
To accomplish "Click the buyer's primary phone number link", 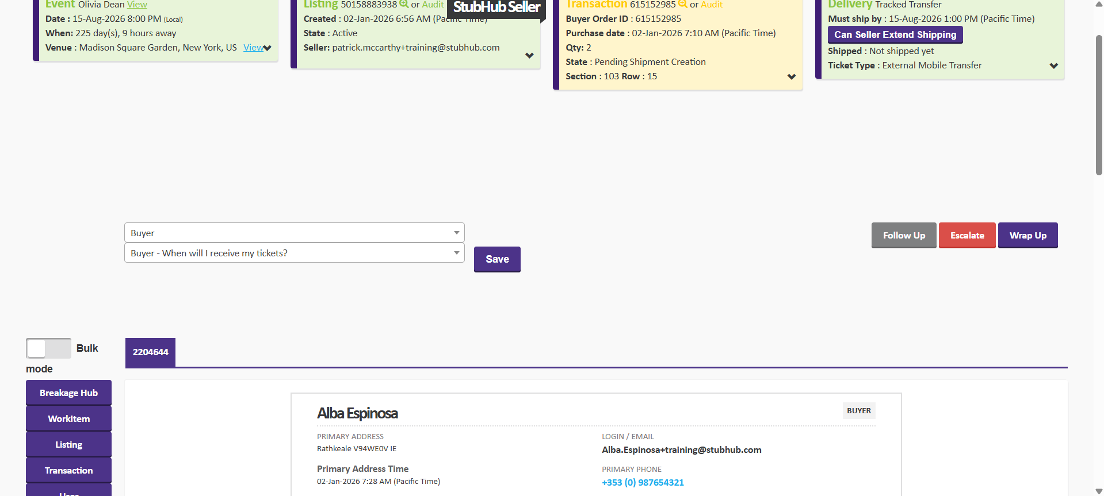I will (643, 483).
